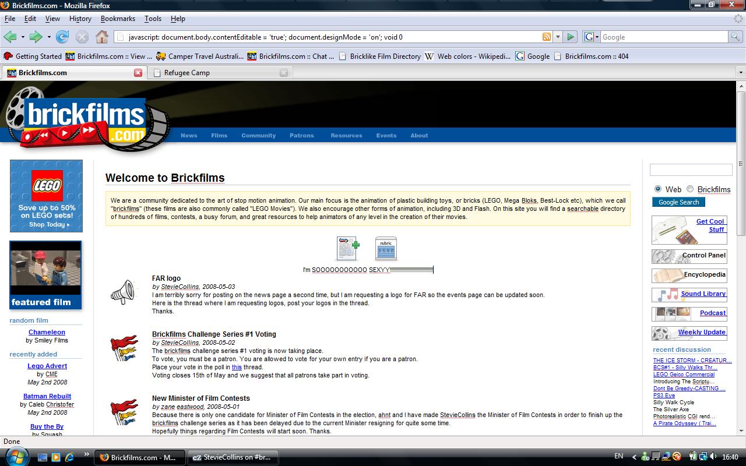
Task: Open the Camper Travel Australia bookmark
Action: pyautogui.click(x=200, y=57)
